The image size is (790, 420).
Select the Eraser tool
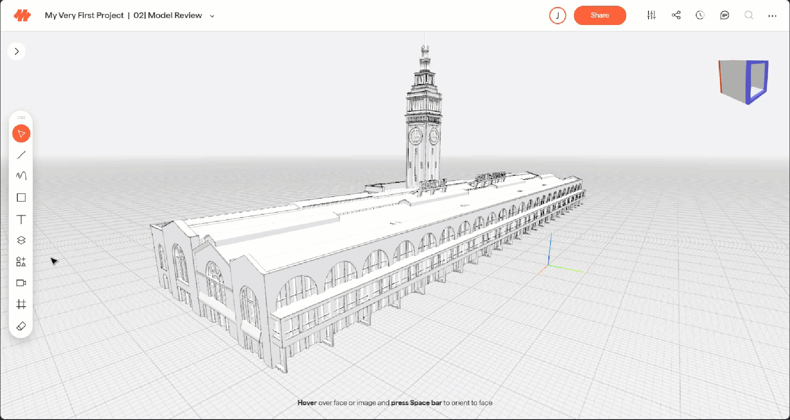click(x=21, y=326)
